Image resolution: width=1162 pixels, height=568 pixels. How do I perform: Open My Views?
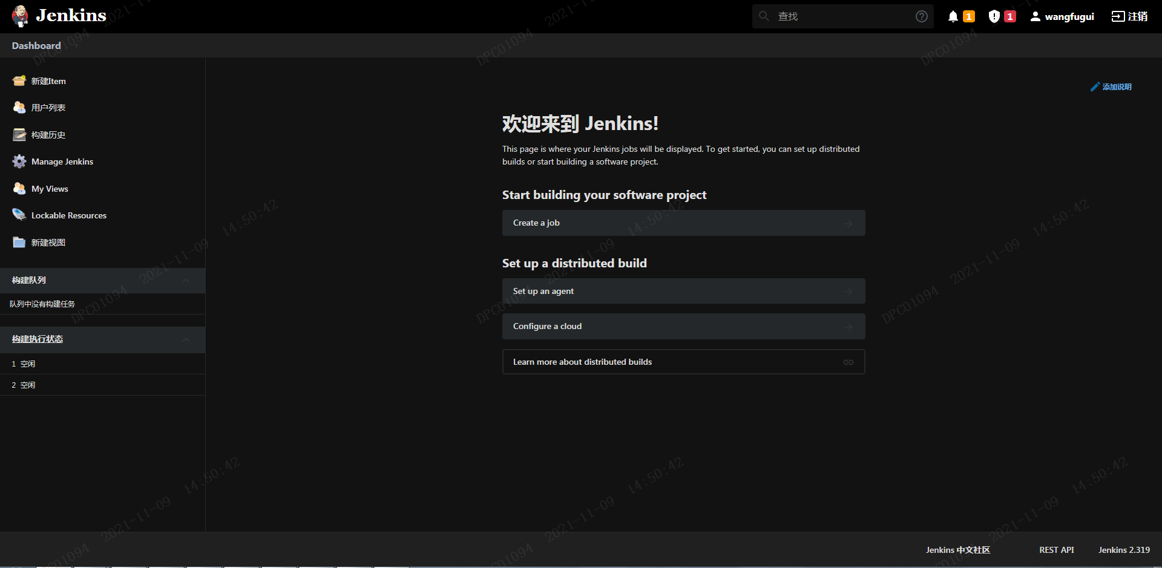50,189
